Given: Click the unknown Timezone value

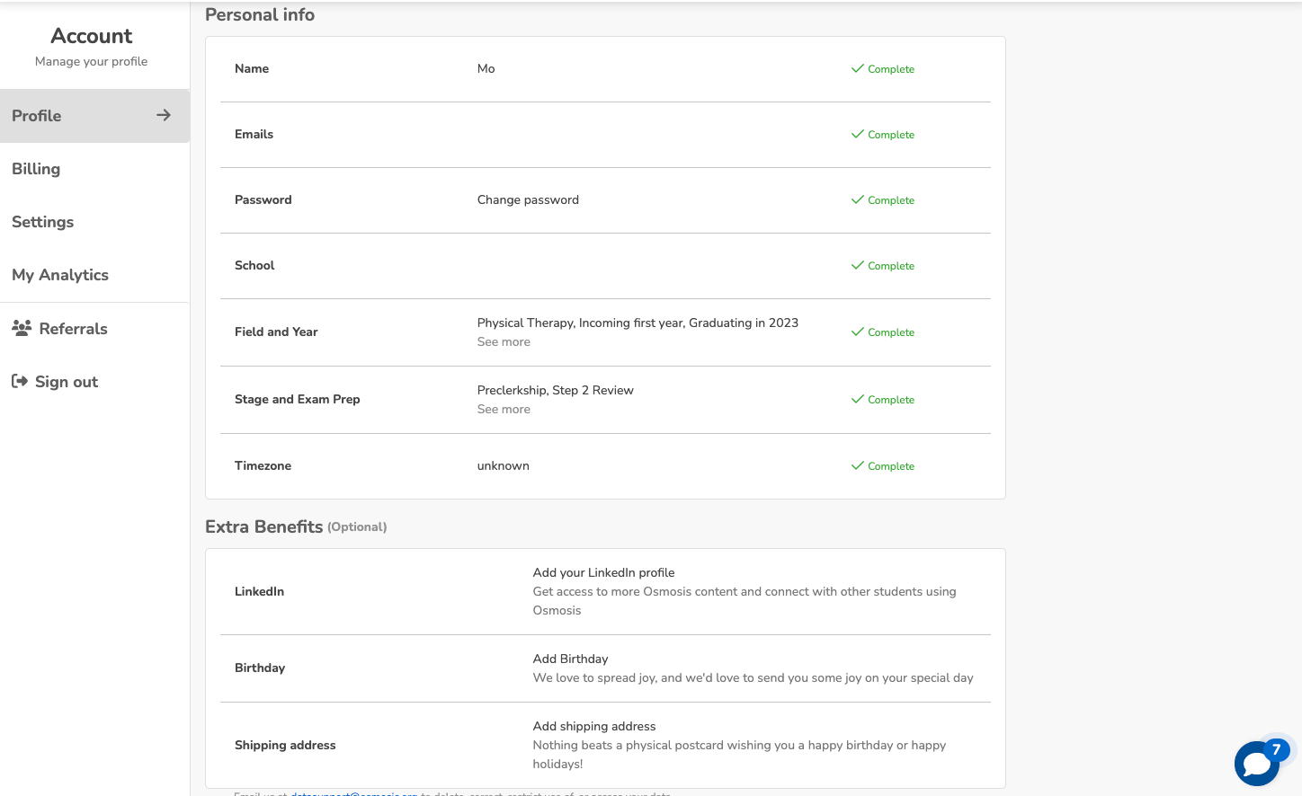Looking at the screenshot, I should pos(503,465).
